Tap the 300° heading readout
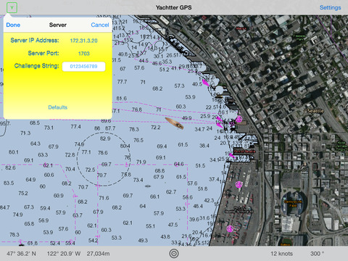348x261 pixels. [x=317, y=254]
